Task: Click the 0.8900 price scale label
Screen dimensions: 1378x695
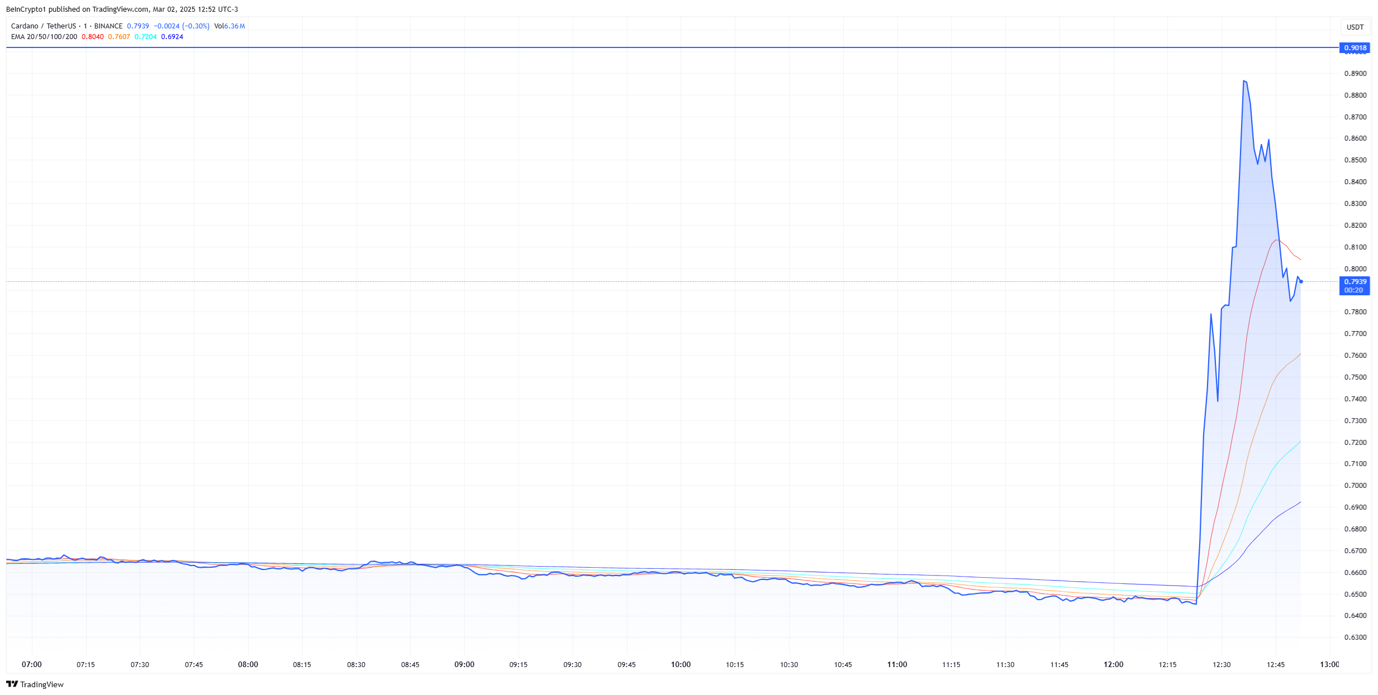Action: coord(1355,74)
